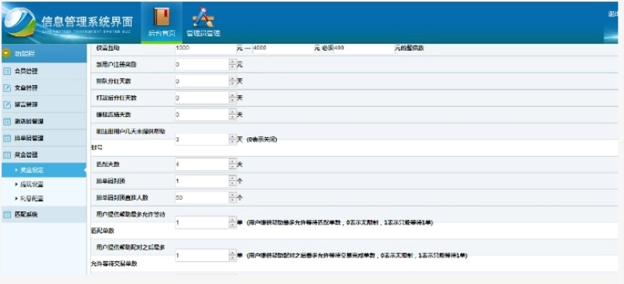
Task: Click the input field containing 1000
Action: (x=205, y=48)
